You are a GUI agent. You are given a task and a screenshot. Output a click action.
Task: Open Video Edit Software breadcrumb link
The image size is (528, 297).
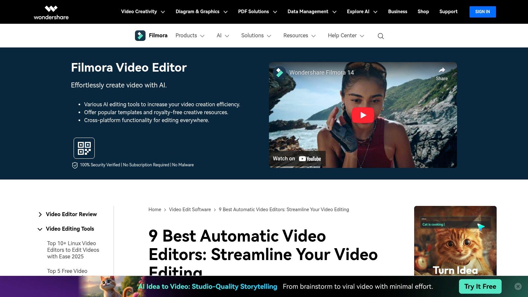pos(190,210)
